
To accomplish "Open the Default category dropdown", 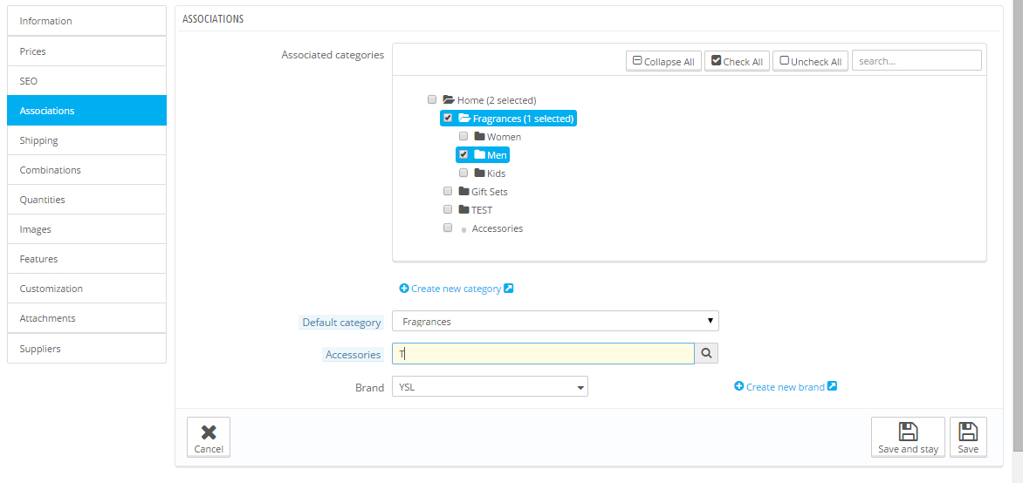I will coord(555,322).
